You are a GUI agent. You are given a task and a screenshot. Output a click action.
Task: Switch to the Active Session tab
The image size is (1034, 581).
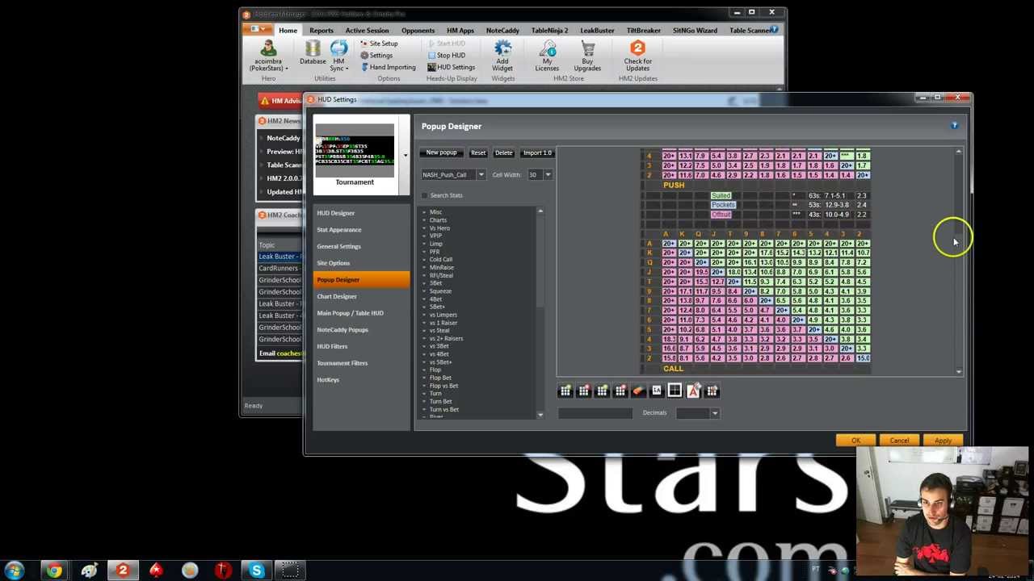pyautogui.click(x=367, y=30)
